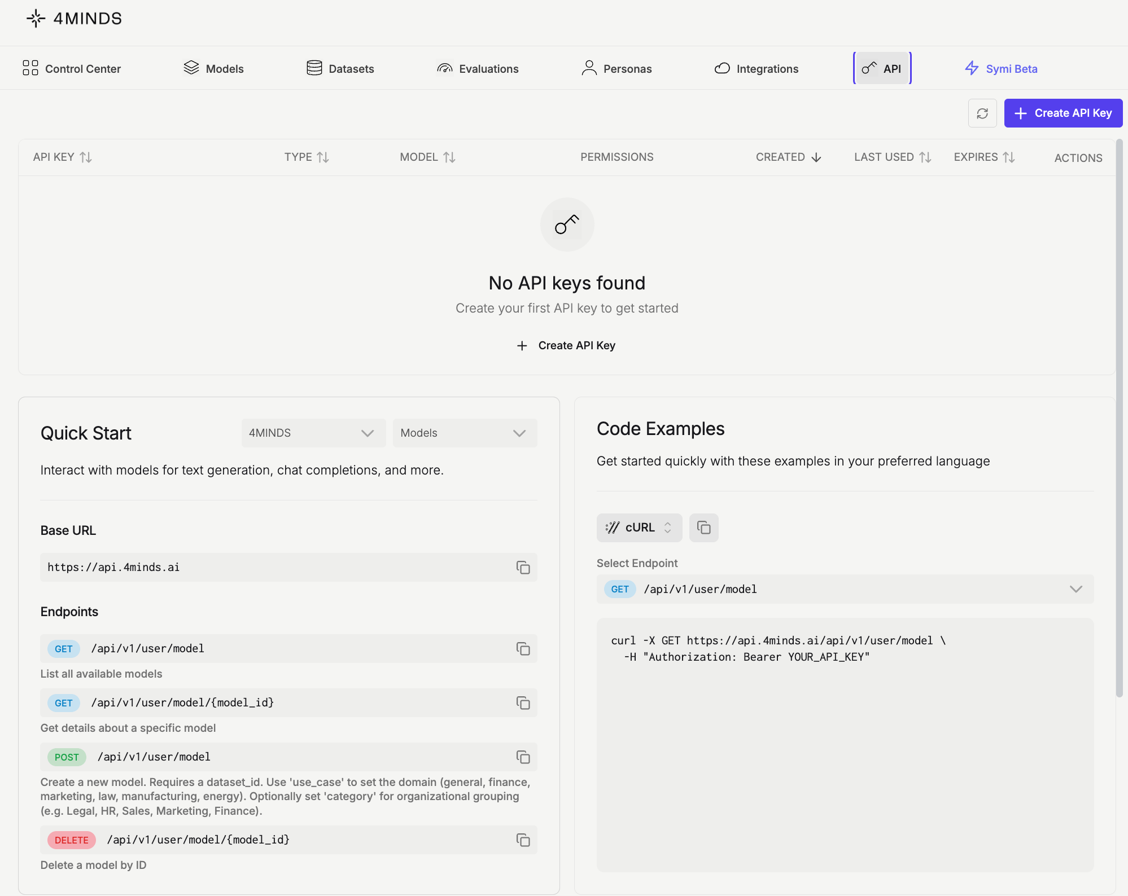1128x896 pixels.
Task: Open the Evaluations tab
Action: 478,68
